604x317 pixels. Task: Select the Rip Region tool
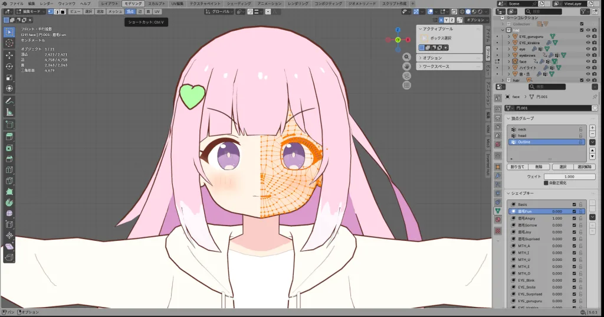tap(9, 257)
